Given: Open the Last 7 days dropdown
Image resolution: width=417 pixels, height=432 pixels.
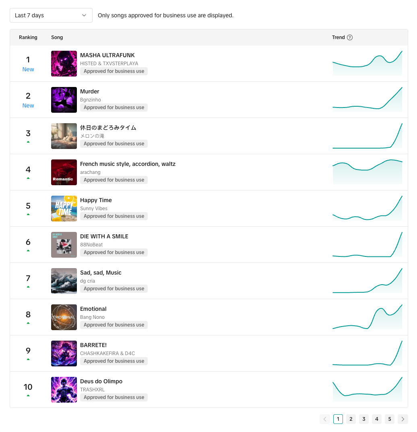Looking at the screenshot, I should pyautogui.click(x=51, y=15).
